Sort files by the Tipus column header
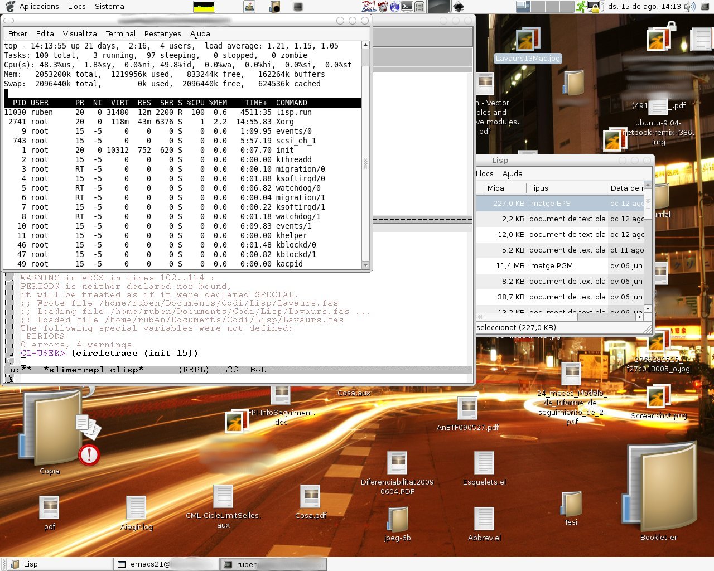Viewport: 714px width, 571px height. 566,188
